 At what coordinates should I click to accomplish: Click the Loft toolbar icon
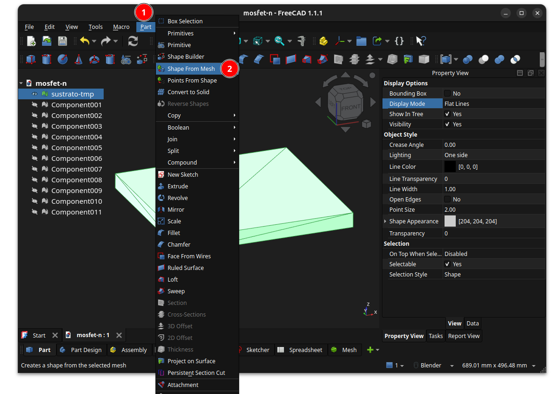[307, 59]
